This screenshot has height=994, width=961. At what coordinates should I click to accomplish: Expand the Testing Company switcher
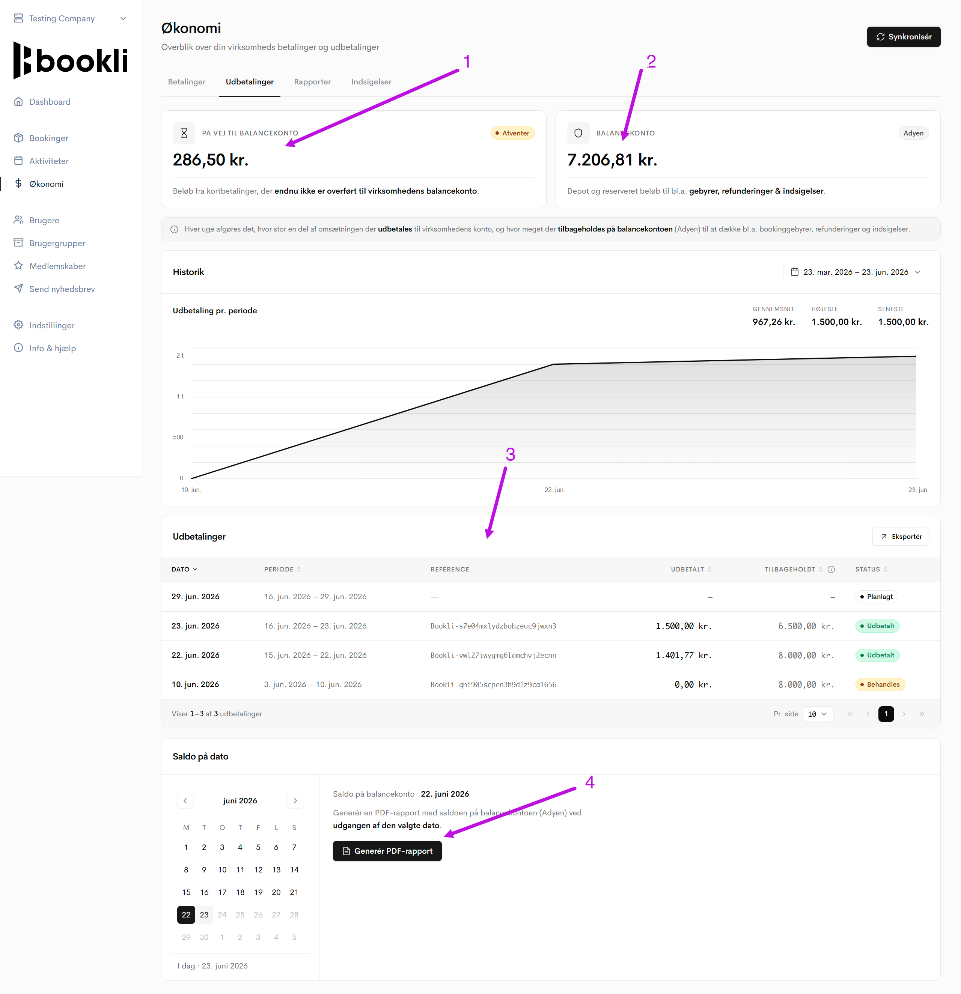(70, 18)
